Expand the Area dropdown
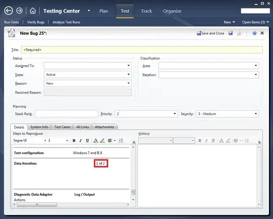The image size is (273, 219). pyautogui.click(x=256, y=66)
